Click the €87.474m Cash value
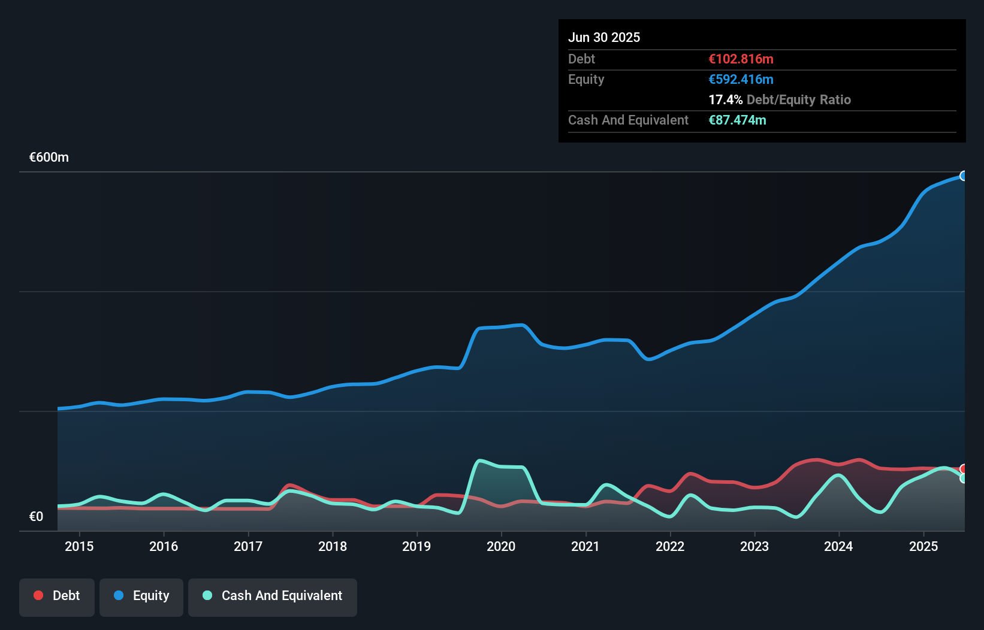The width and height of the screenshot is (984, 630). pyautogui.click(x=737, y=120)
